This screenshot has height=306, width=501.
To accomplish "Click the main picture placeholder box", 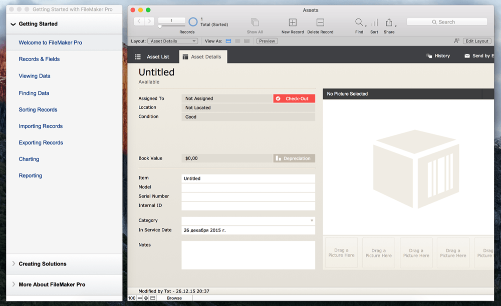I will (x=408, y=167).
